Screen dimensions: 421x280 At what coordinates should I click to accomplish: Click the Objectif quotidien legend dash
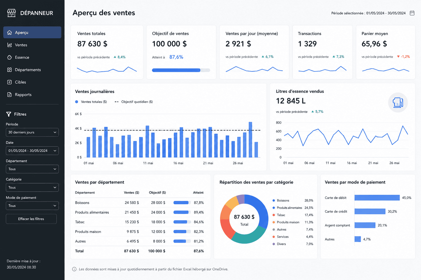(116, 102)
